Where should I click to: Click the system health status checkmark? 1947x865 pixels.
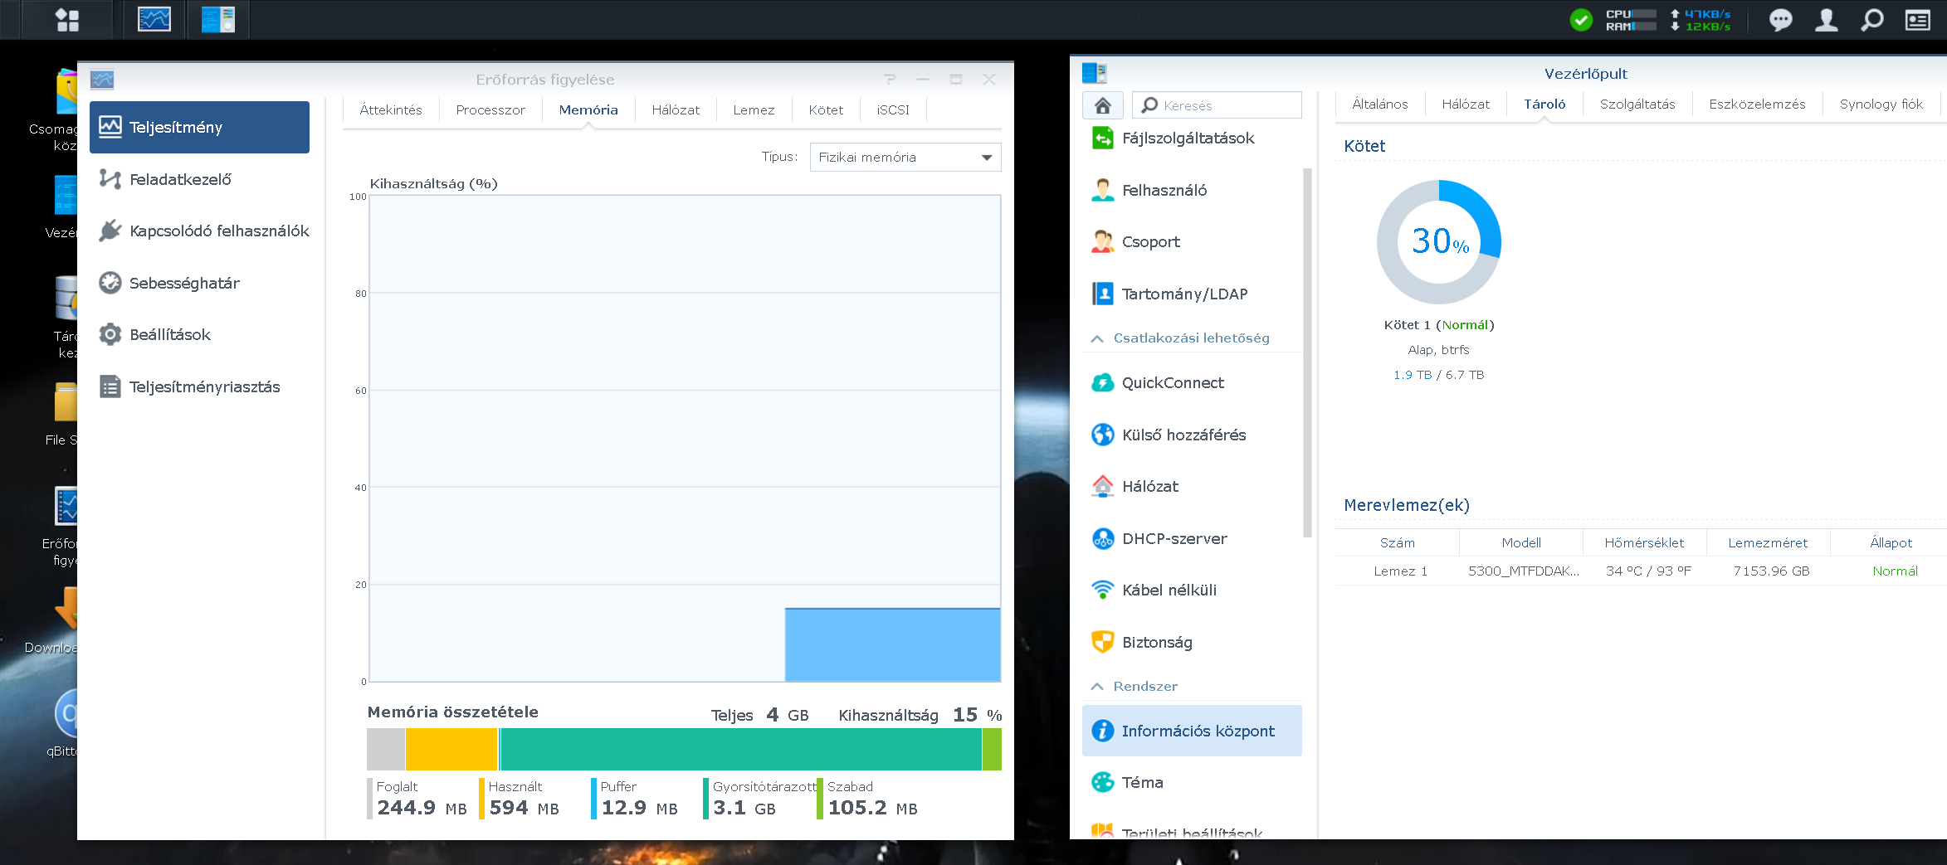(x=1581, y=20)
